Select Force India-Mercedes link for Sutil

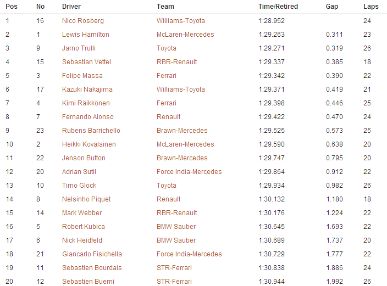(x=189, y=172)
